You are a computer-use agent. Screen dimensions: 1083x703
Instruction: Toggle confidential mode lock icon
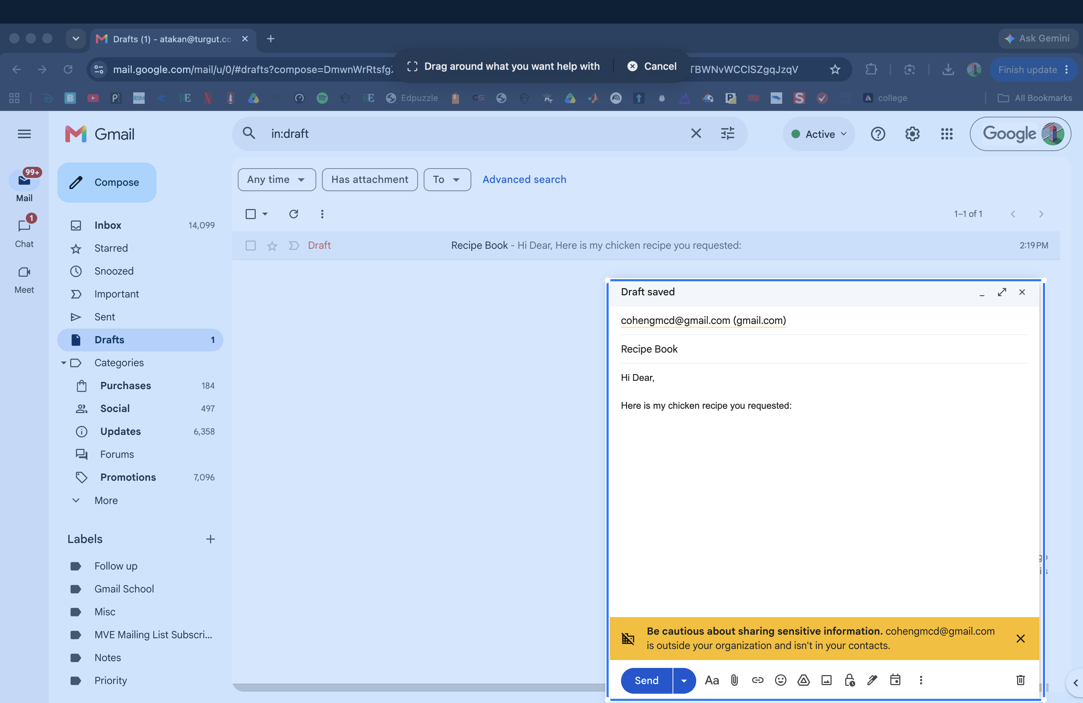[x=849, y=680]
